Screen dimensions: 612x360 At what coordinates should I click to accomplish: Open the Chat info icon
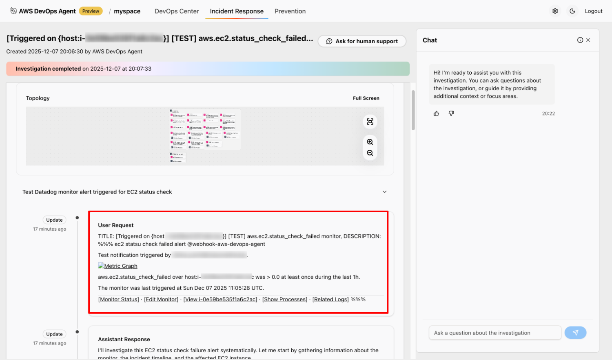[x=580, y=40]
